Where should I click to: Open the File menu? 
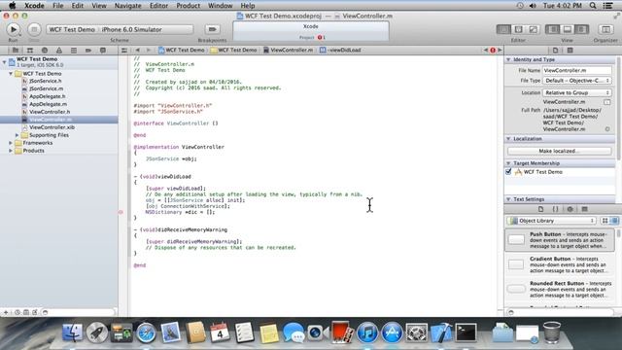click(x=58, y=6)
